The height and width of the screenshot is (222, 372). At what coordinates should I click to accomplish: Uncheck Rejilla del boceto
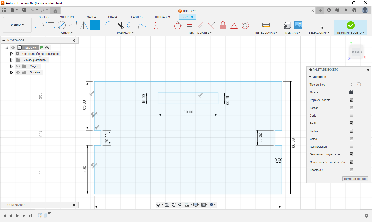[x=351, y=100]
